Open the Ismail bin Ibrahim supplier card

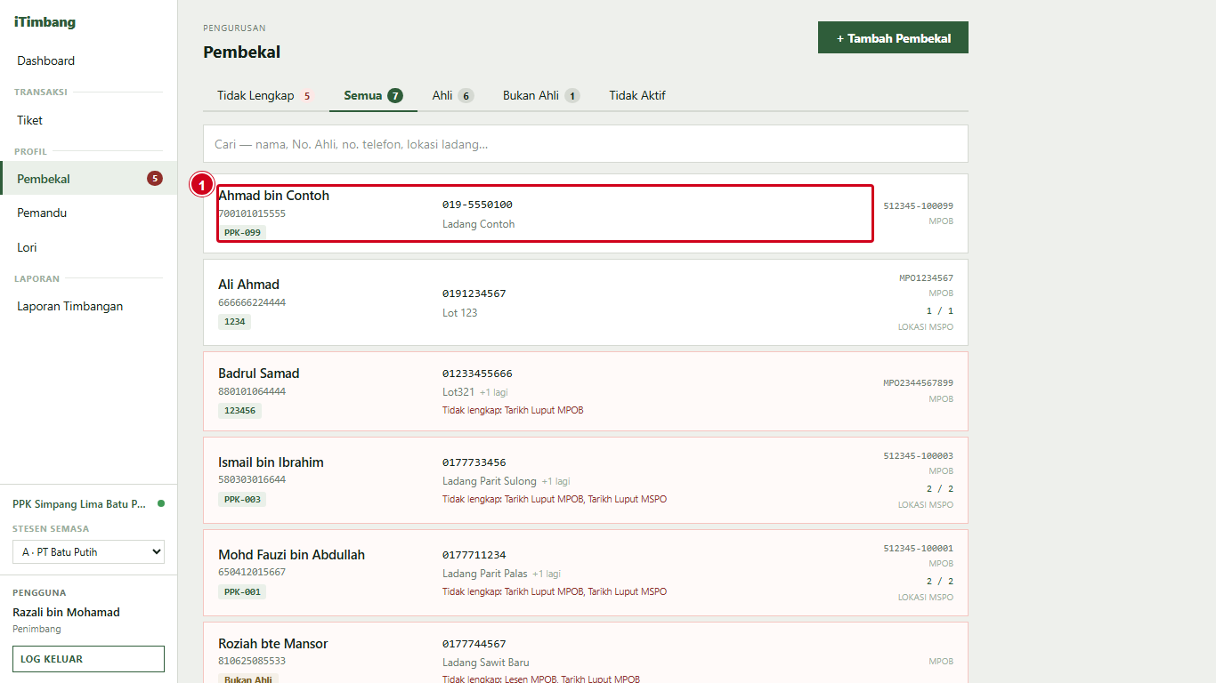[x=586, y=480]
